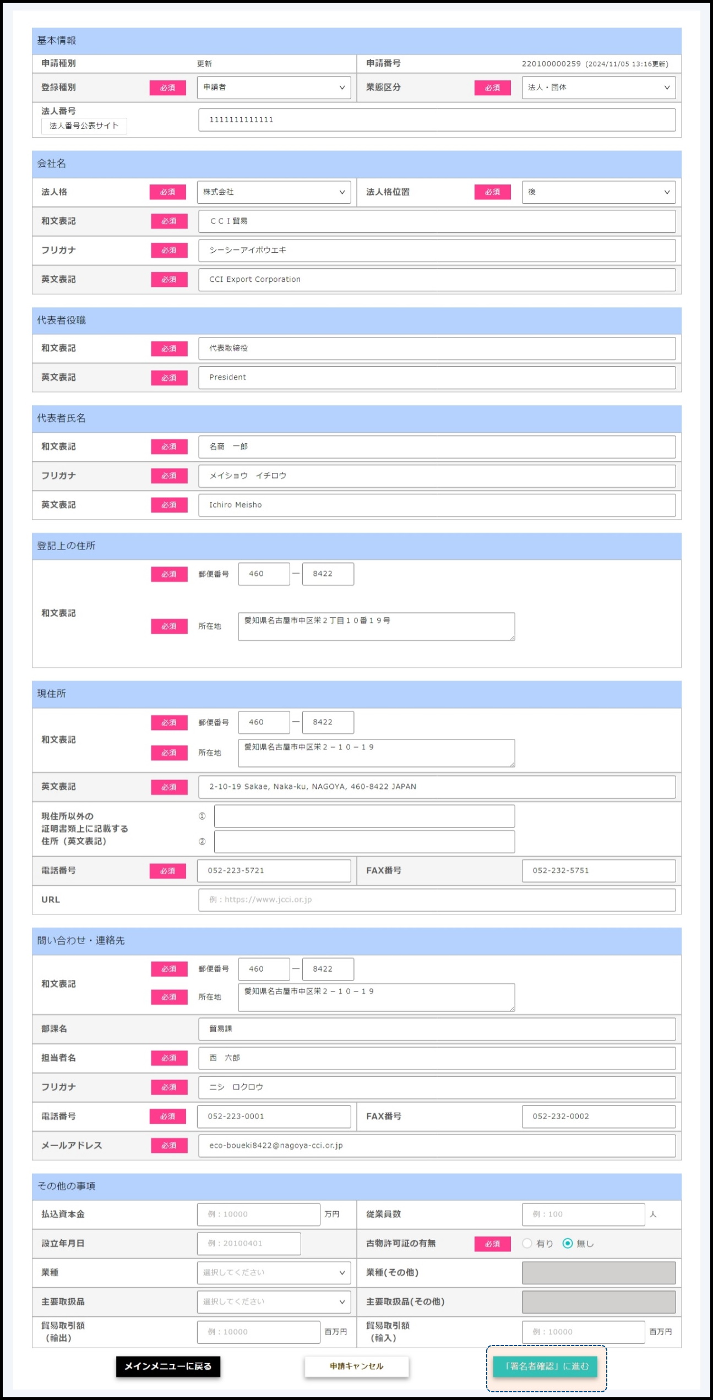
Task: Click the メイショウ イチロウ furigana field
Action: coord(437,476)
